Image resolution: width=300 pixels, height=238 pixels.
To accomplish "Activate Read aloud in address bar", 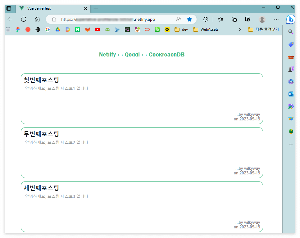I will point(178,19).
